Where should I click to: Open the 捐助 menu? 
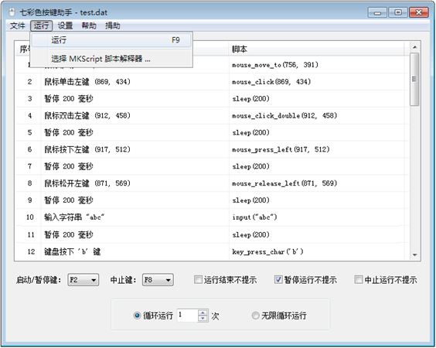point(113,26)
